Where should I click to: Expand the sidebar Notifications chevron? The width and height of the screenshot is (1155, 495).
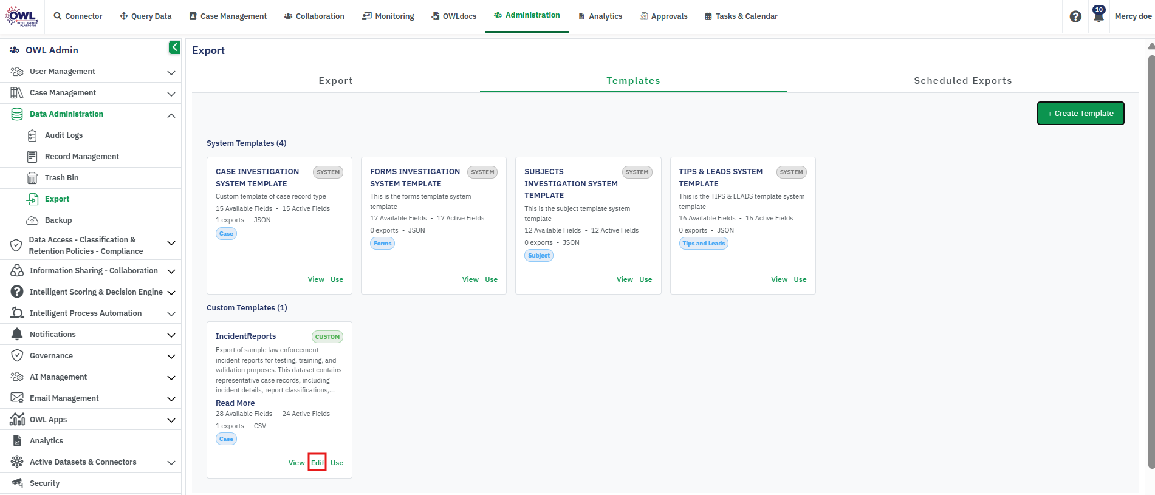click(x=171, y=335)
